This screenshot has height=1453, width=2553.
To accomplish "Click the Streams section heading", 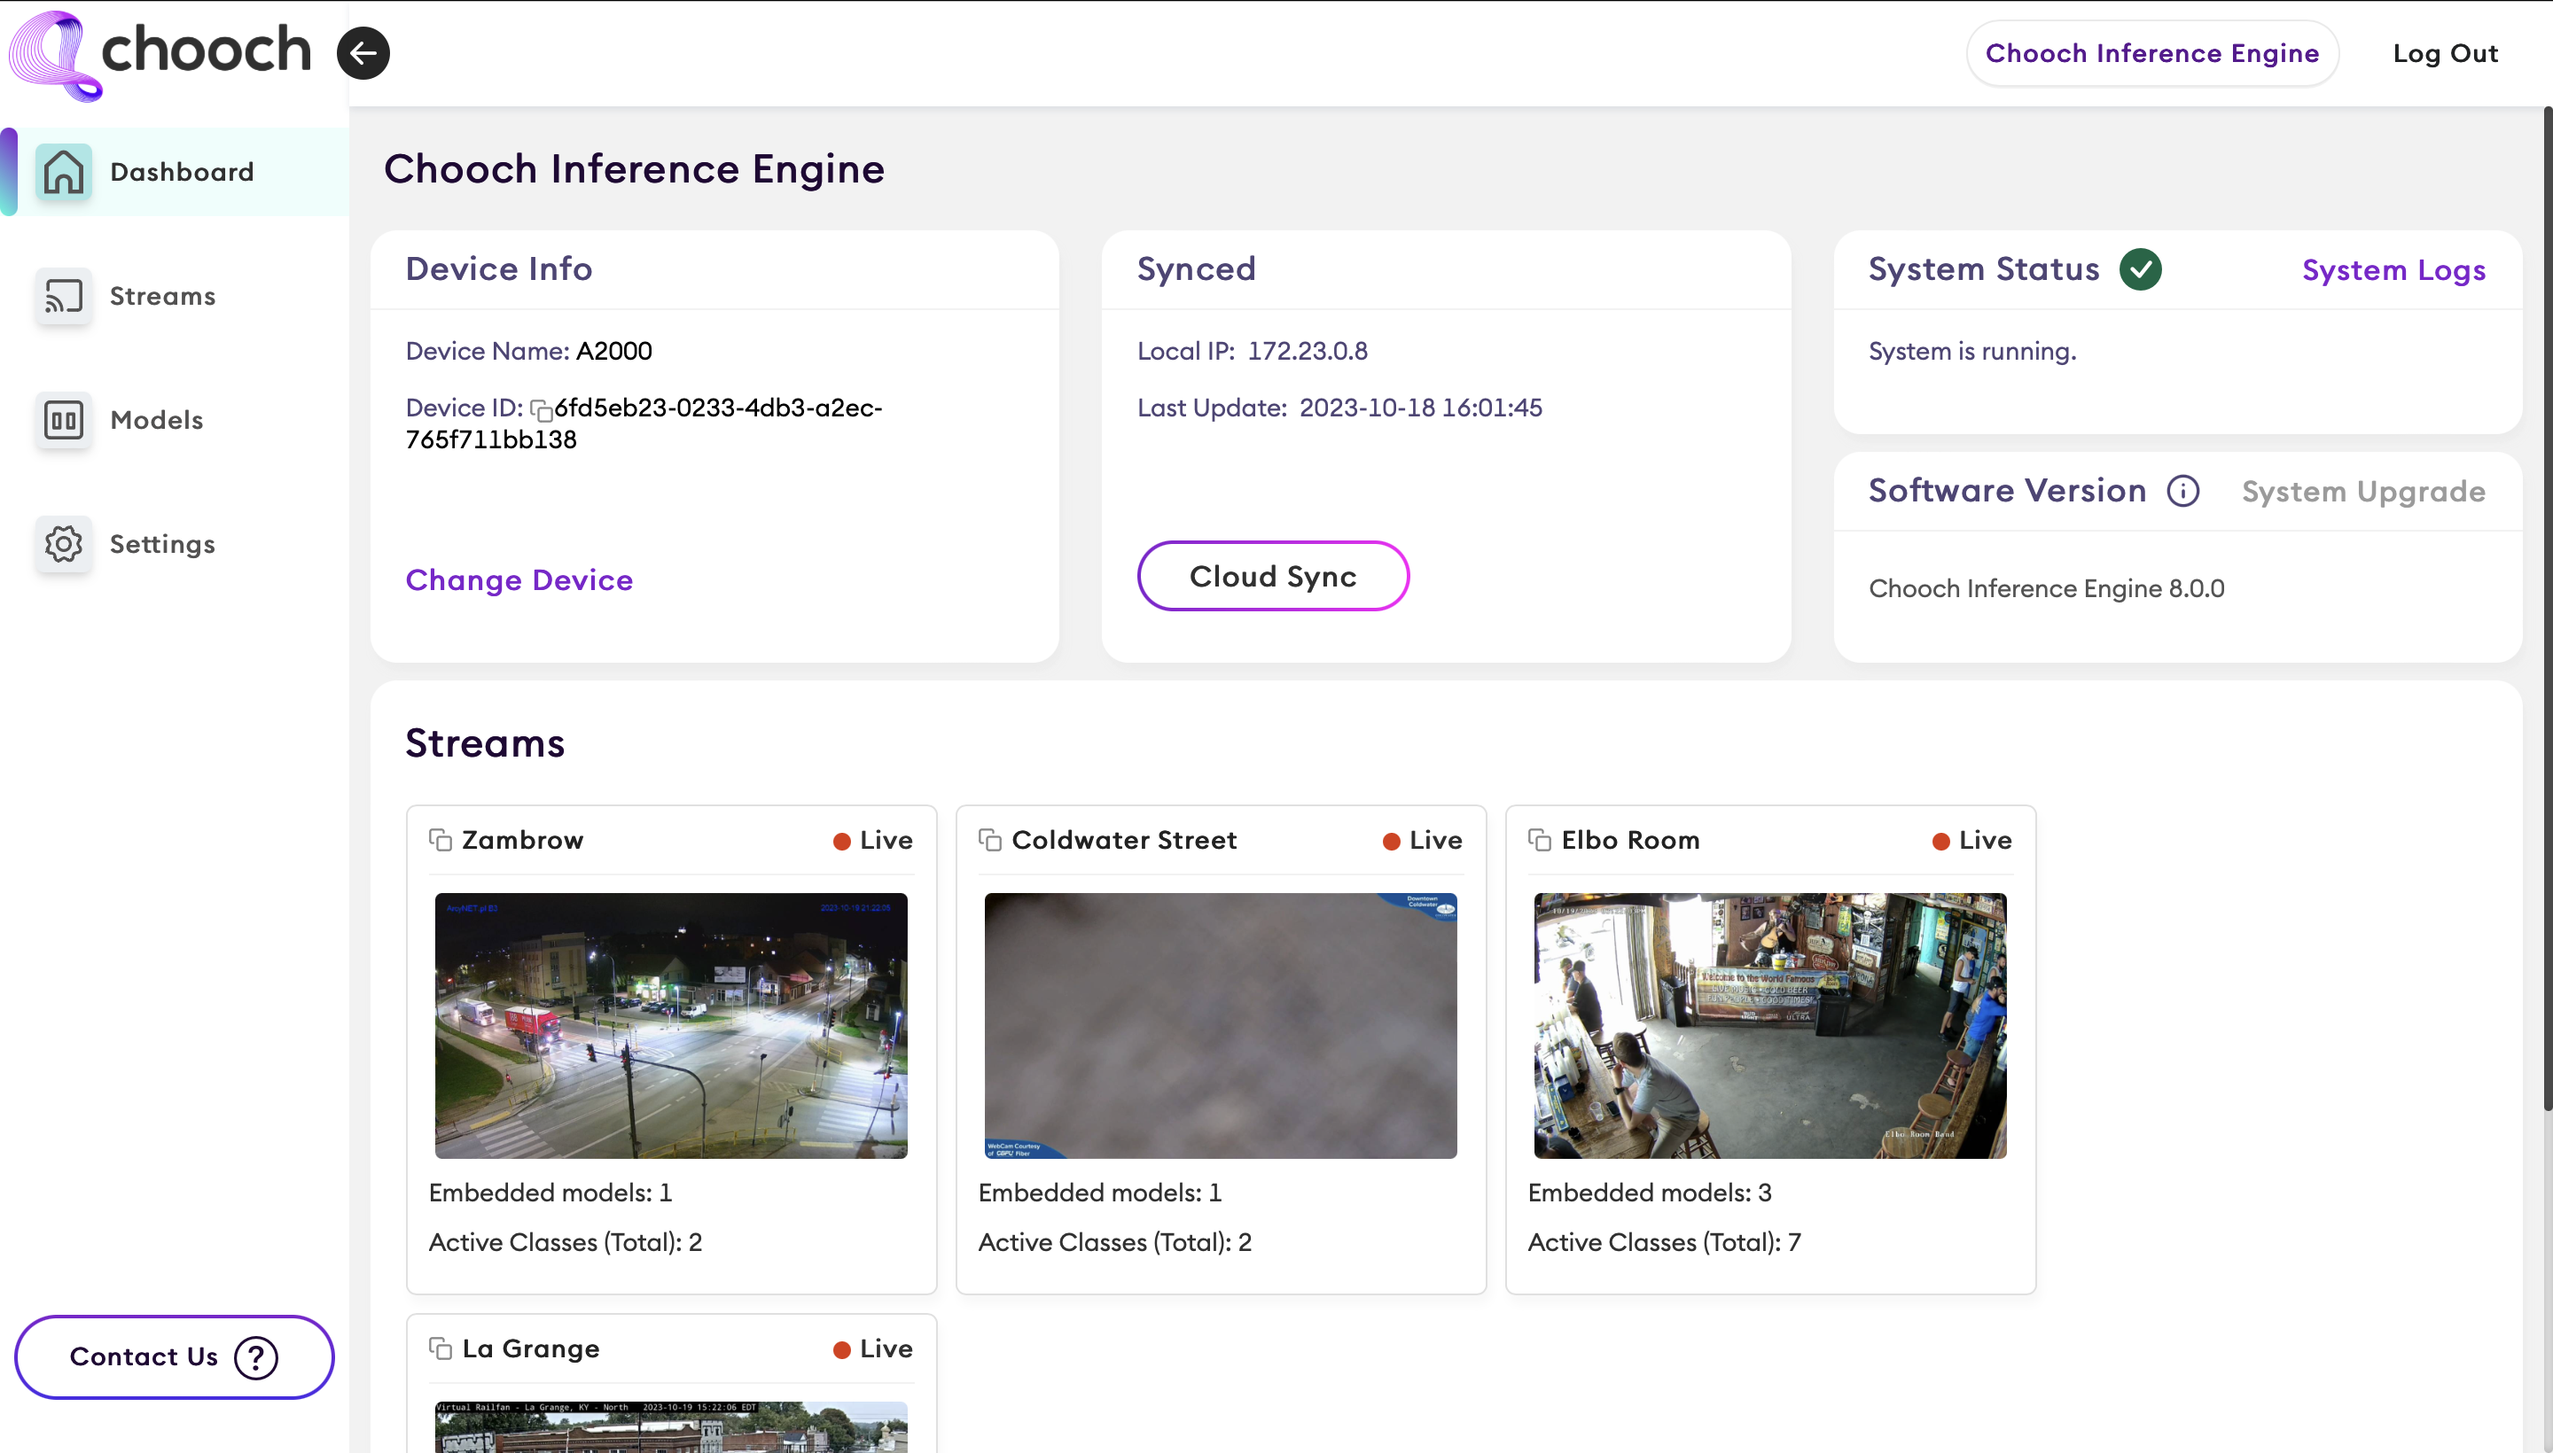I will click(x=485, y=744).
